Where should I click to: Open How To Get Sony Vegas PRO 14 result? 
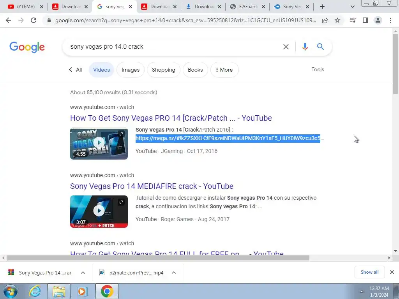[x=171, y=118]
